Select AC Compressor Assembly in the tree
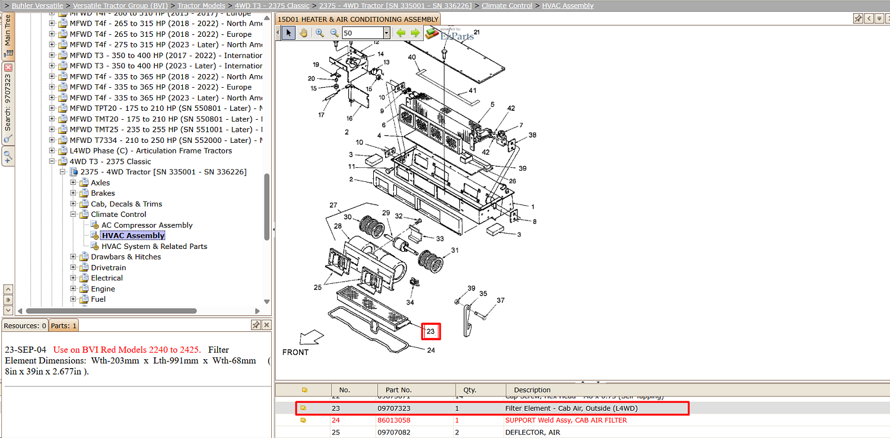890x438 pixels. tap(147, 225)
